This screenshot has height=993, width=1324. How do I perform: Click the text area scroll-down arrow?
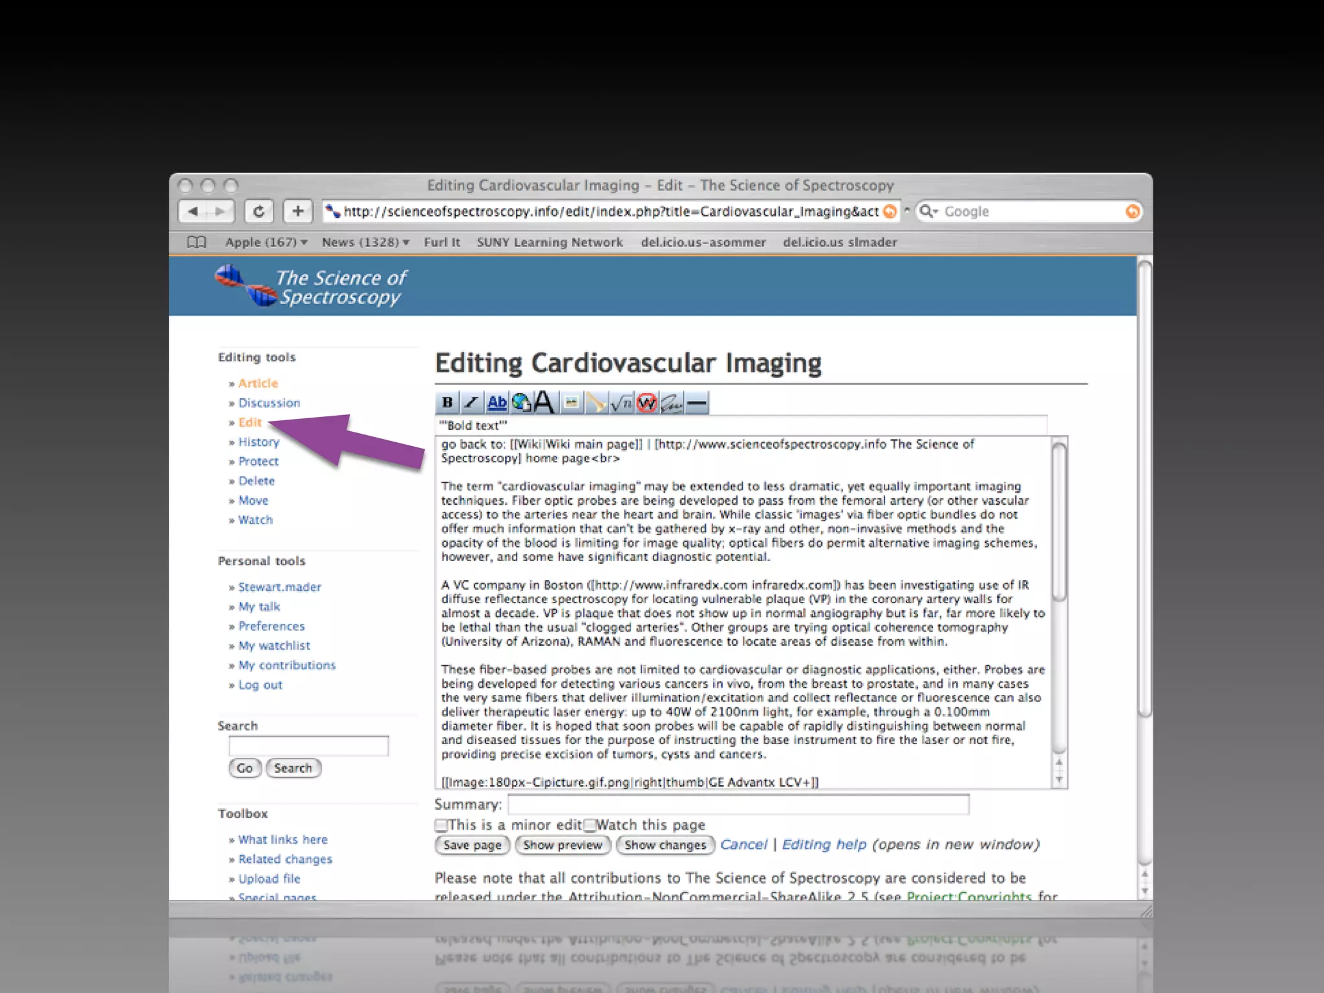pos(1059,780)
